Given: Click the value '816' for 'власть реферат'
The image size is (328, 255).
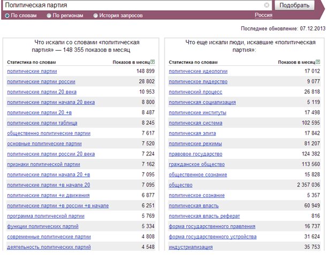Looking at the screenshot, I should pos(316,216).
